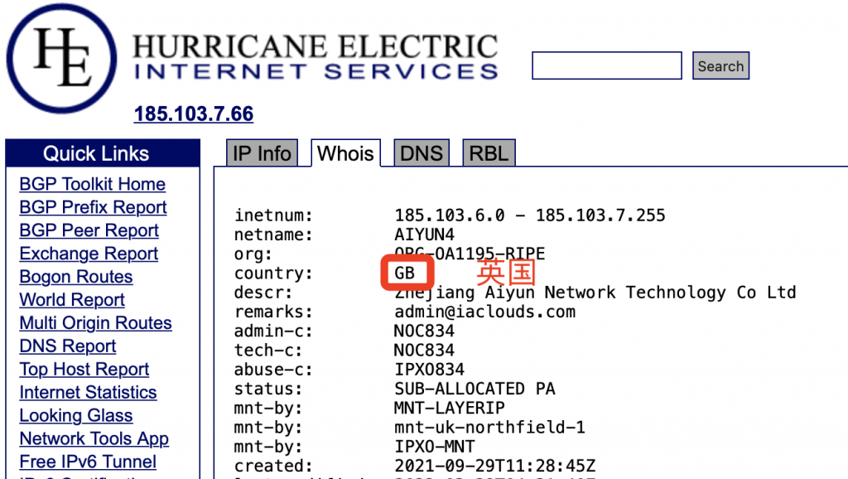Click the Hurricane Electric Internet Services banner

pyautogui.click(x=316, y=57)
